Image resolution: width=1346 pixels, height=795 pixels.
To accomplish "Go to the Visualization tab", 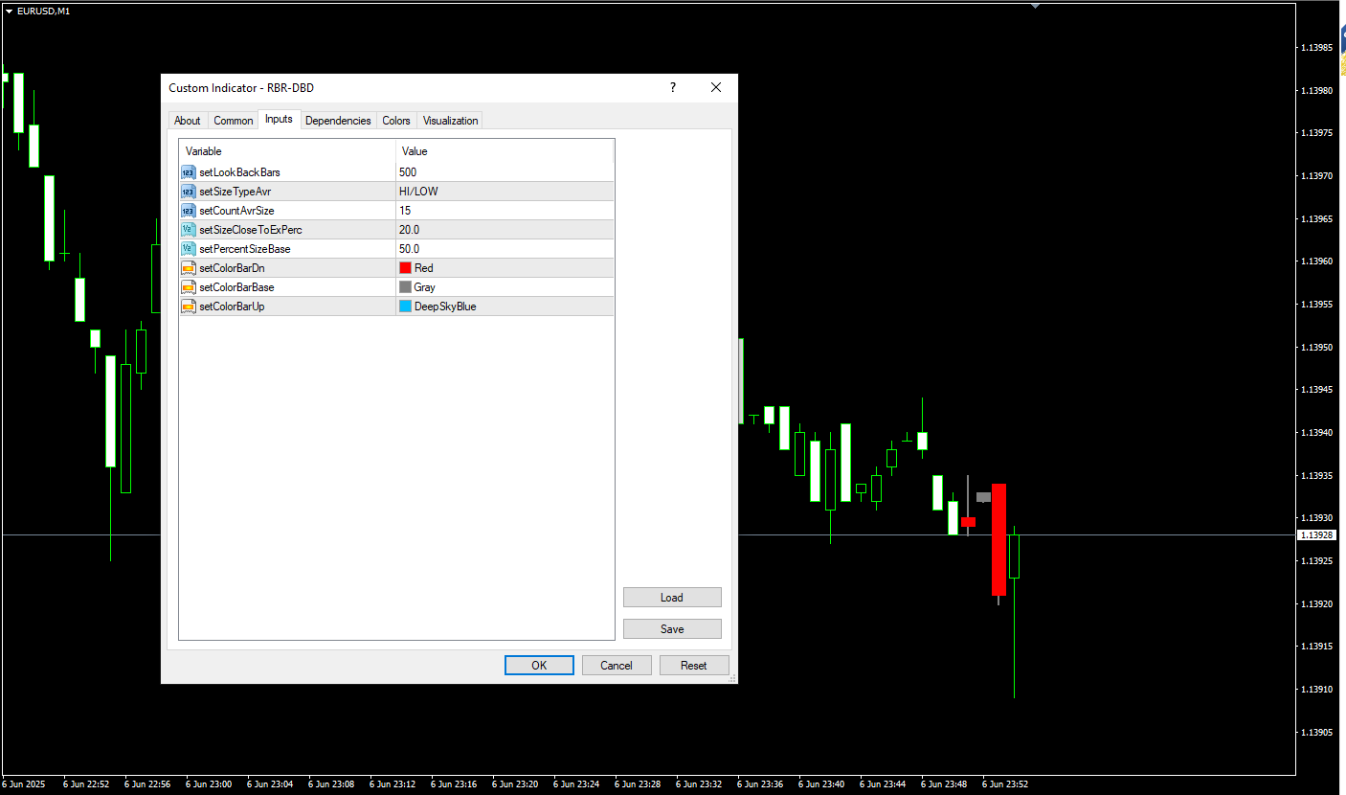I will (450, 121).
